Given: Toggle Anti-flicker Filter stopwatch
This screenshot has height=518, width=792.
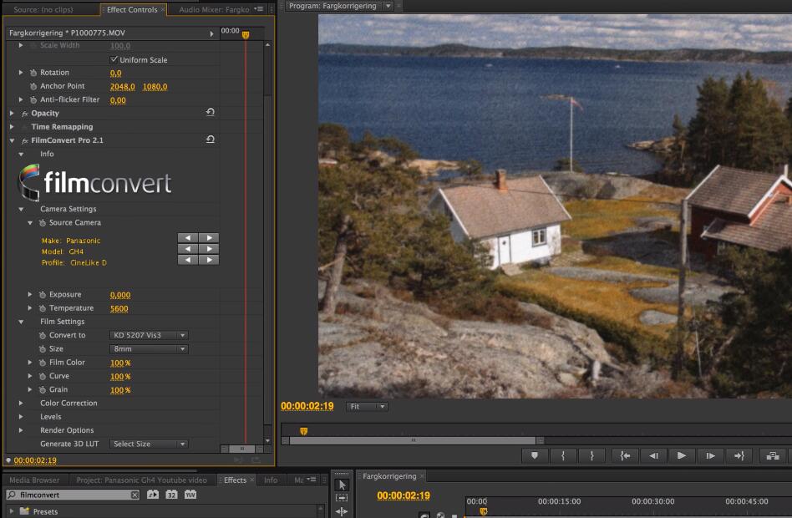Looking at the screenshot, I should (33, 100).
